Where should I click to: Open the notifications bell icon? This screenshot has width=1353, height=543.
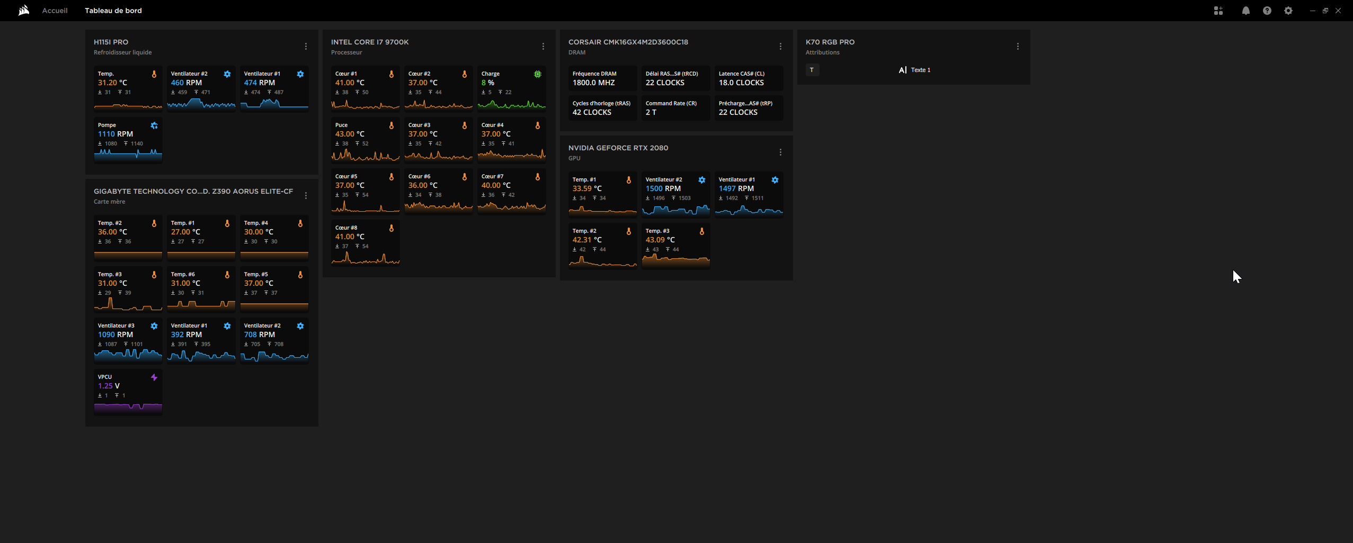point(1245,11)
